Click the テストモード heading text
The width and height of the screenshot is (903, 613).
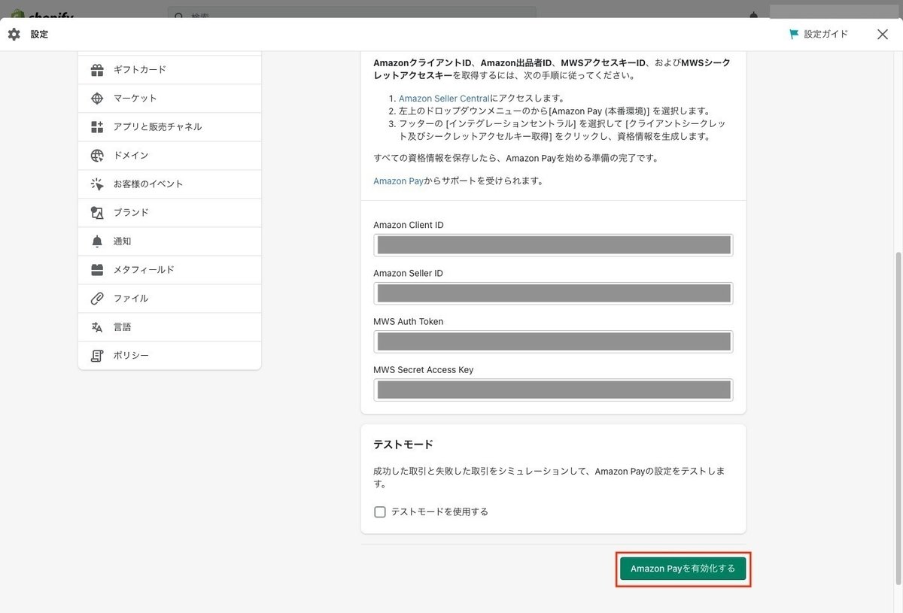403,445
